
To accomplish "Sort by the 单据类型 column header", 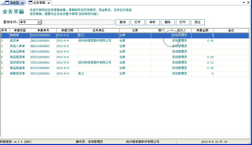I will (x=20, y=30).
